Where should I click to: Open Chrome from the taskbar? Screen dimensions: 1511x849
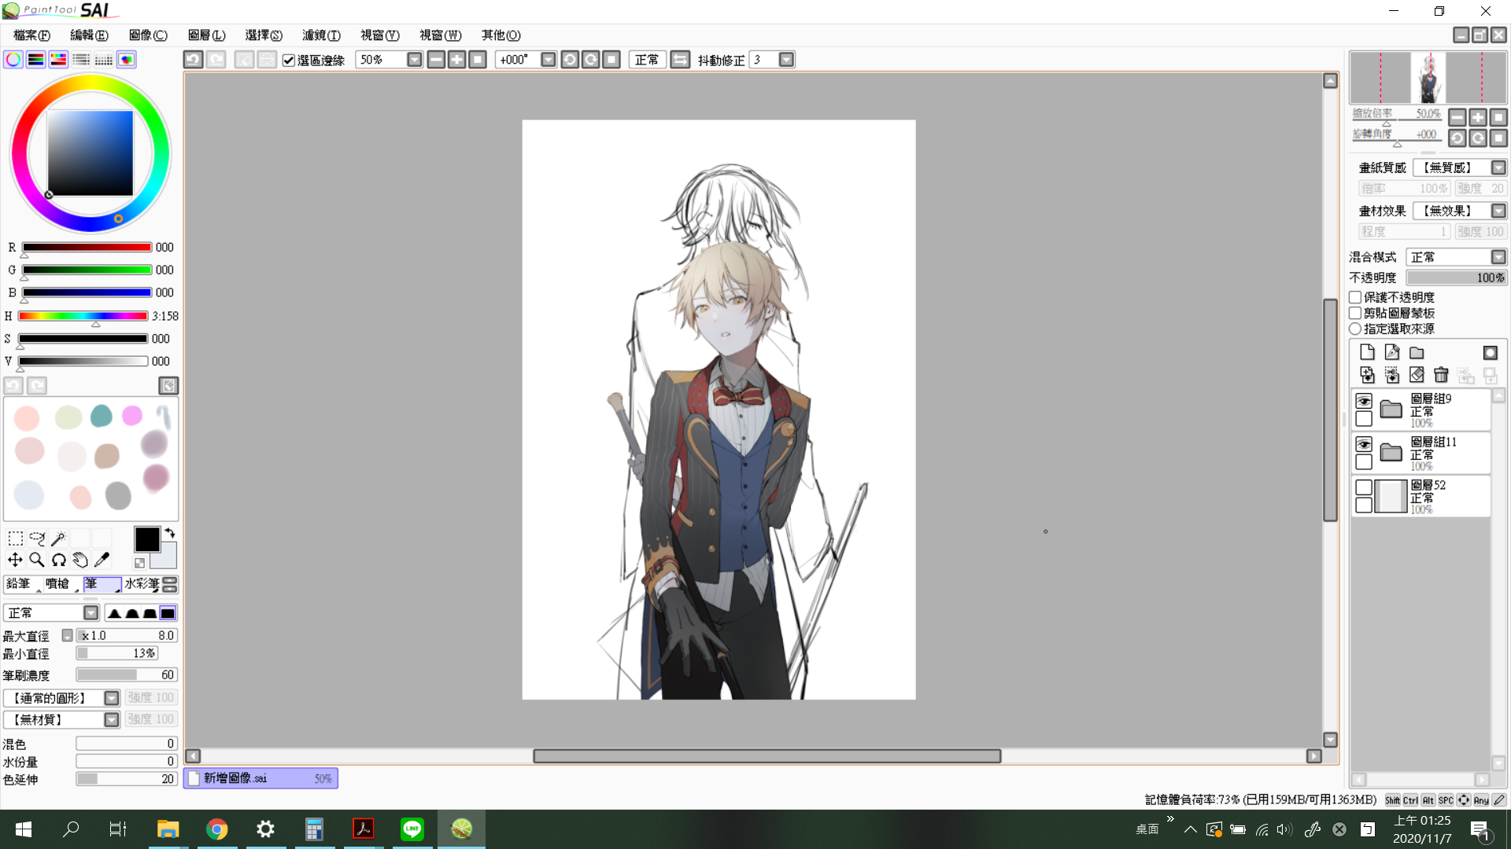216,829
